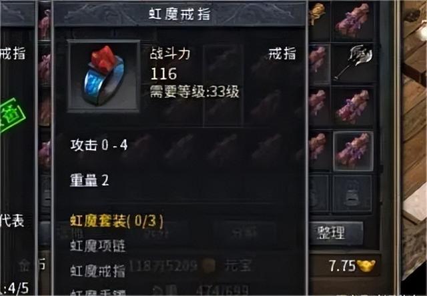The image size is (427, 296).
Task: Click the purple ore item left of the axe
Action: (318, 63)
